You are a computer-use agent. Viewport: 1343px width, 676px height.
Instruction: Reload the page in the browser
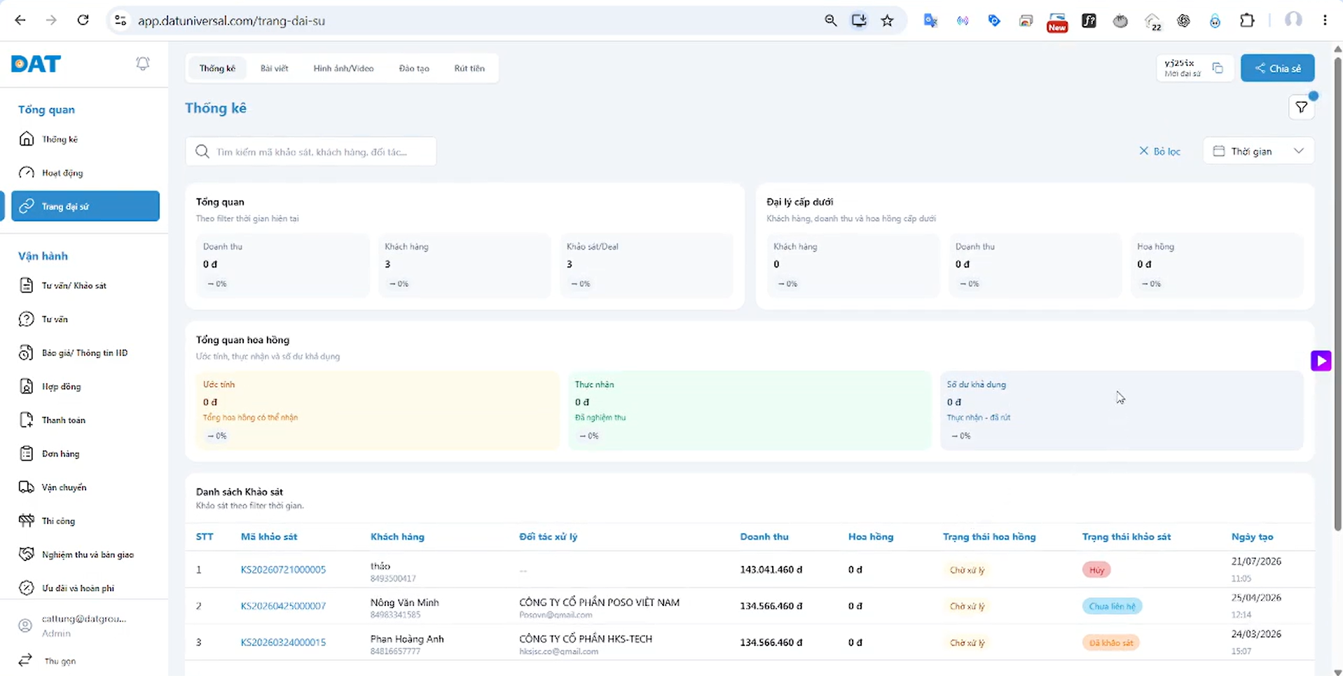83,20
